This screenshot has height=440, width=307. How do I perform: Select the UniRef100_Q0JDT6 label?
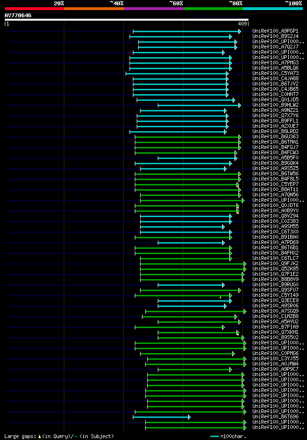tap(275, 206)
